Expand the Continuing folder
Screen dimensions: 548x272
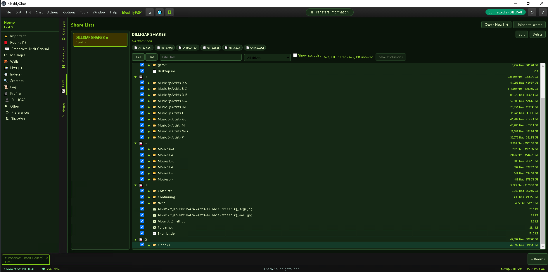(149, 197)
